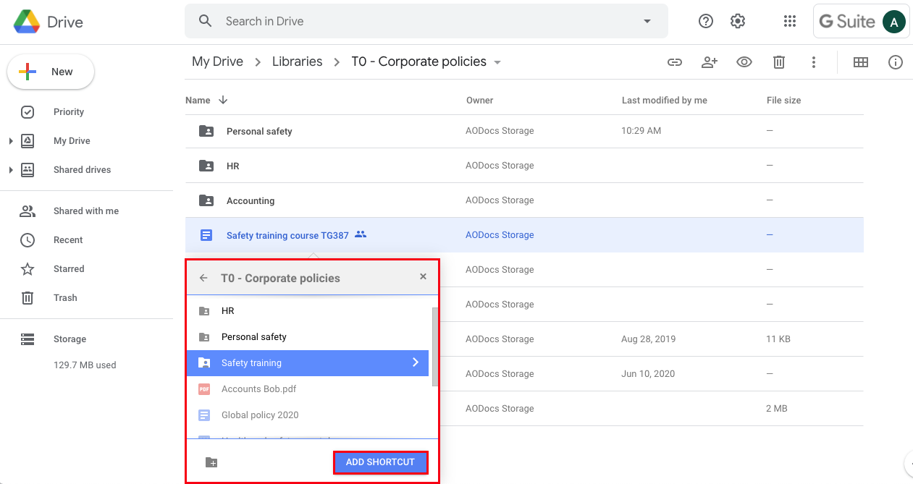Sort by the Name column header

point(198,101)
